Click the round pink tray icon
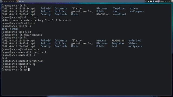The height and width of the screenshot is (97, 173). click(x=158, y=1)
